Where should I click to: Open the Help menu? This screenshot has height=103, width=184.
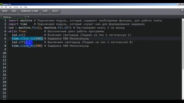(x=26, y=7)
